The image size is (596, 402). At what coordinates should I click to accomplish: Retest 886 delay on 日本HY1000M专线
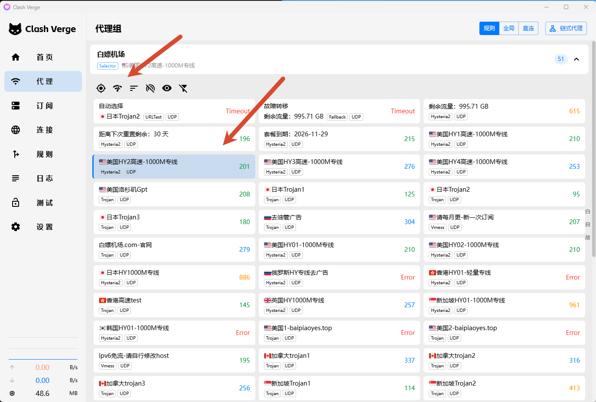pyautogui.click(x=244, y=277)
